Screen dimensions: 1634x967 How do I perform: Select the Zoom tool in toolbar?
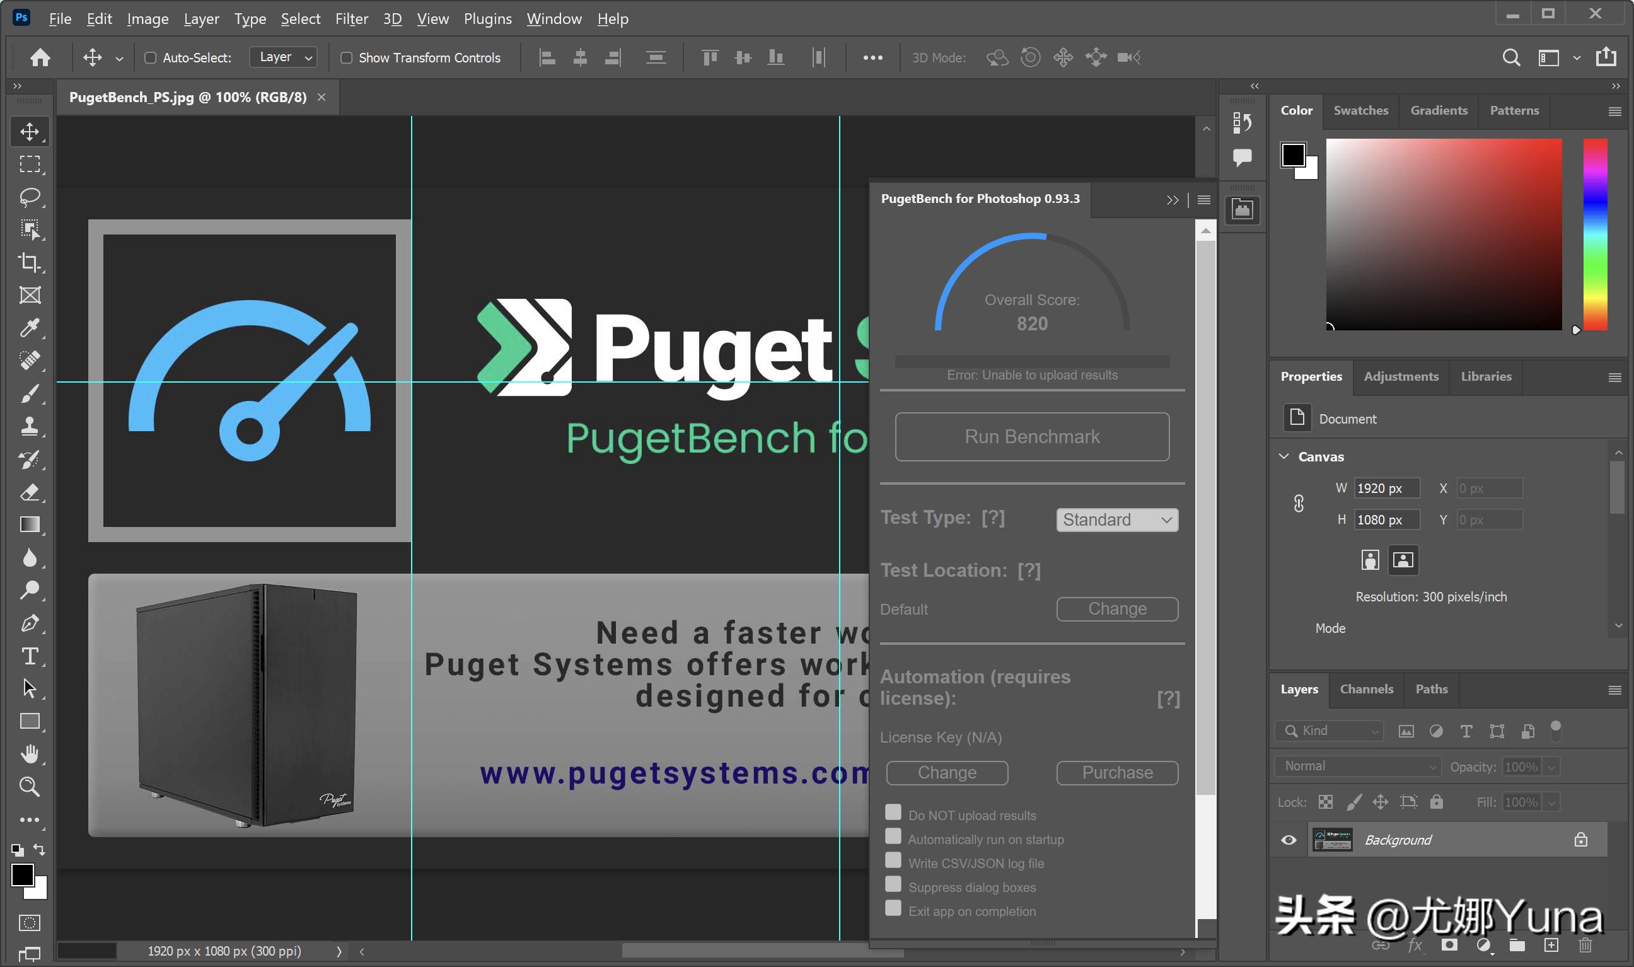pyautogui.click(x=30, y=787)
